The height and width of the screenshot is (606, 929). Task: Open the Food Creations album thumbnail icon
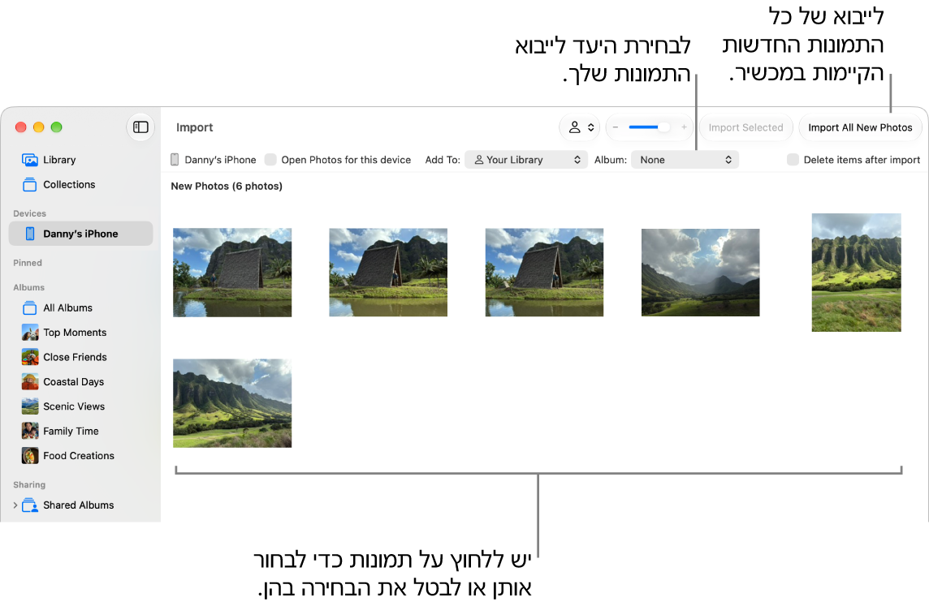pyautogui.click(x=30, y=456)
